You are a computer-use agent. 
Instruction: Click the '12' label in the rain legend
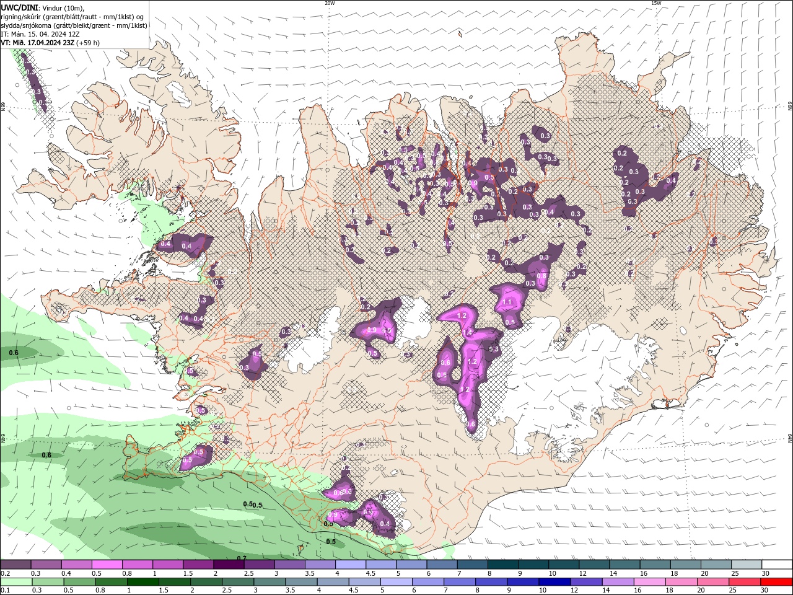pos(576,591)
